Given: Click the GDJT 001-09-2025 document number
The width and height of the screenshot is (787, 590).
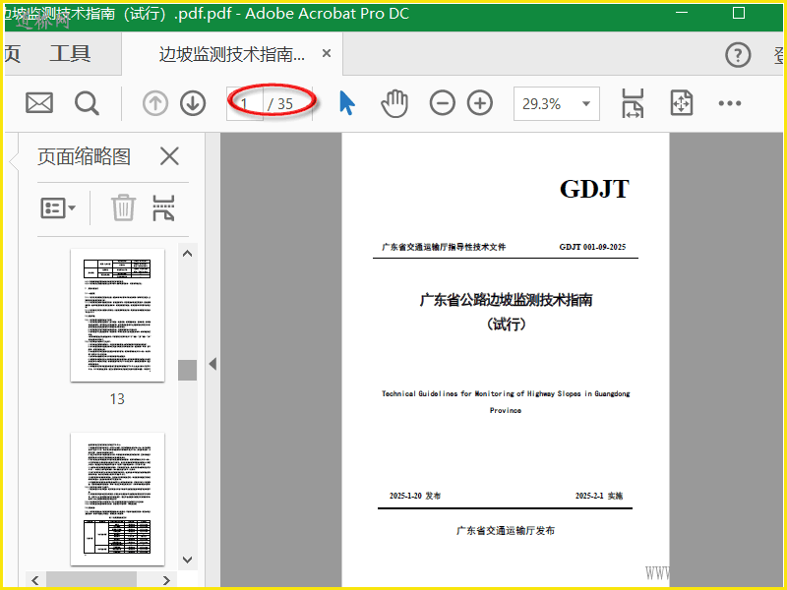Looking at the screenshot, I should (592, 247).
